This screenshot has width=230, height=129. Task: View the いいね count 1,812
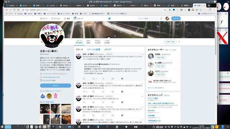(x=107, y=42)
